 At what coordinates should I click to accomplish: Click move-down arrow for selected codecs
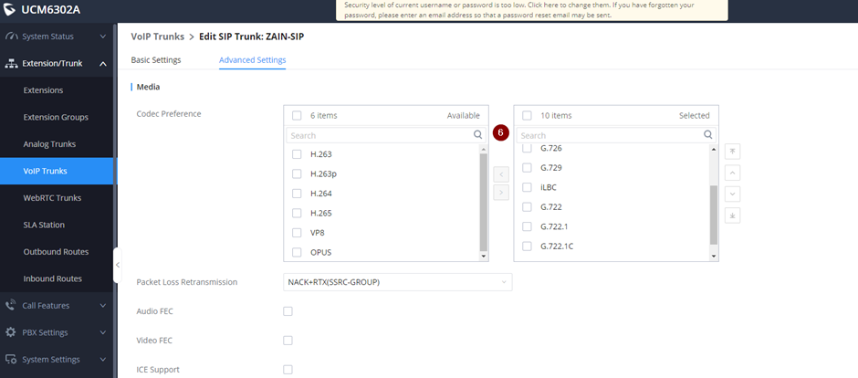pos(733,194)
